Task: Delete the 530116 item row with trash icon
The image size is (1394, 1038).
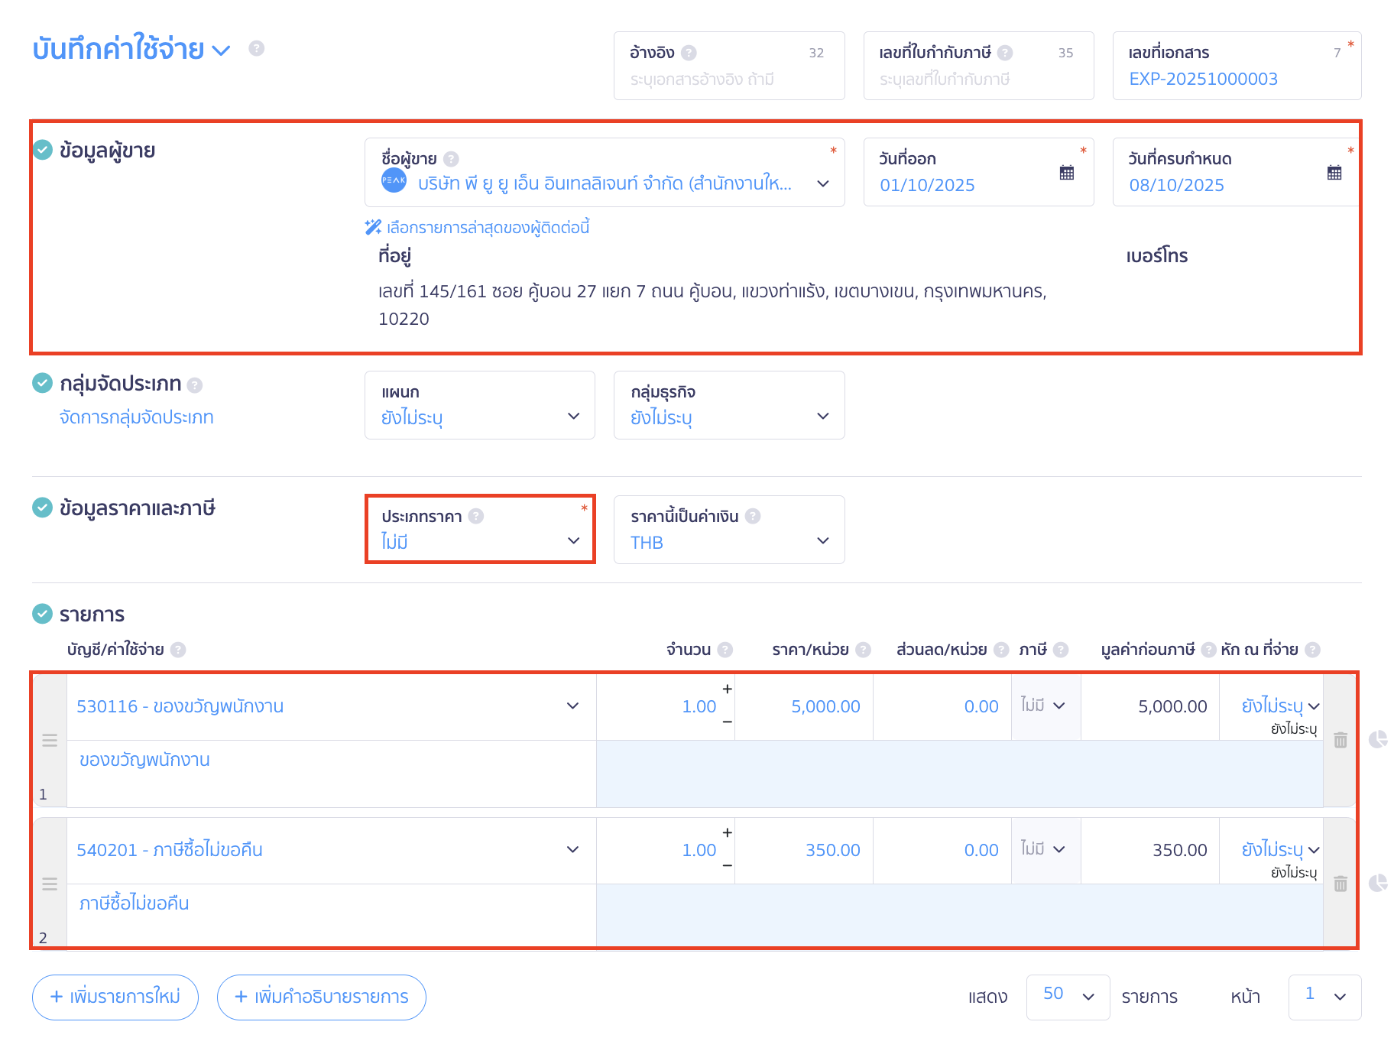Action: (1340, 740)
